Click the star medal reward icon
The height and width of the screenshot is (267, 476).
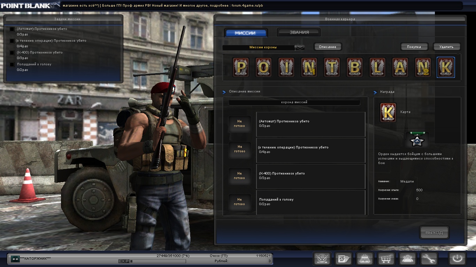coord(417,140)
